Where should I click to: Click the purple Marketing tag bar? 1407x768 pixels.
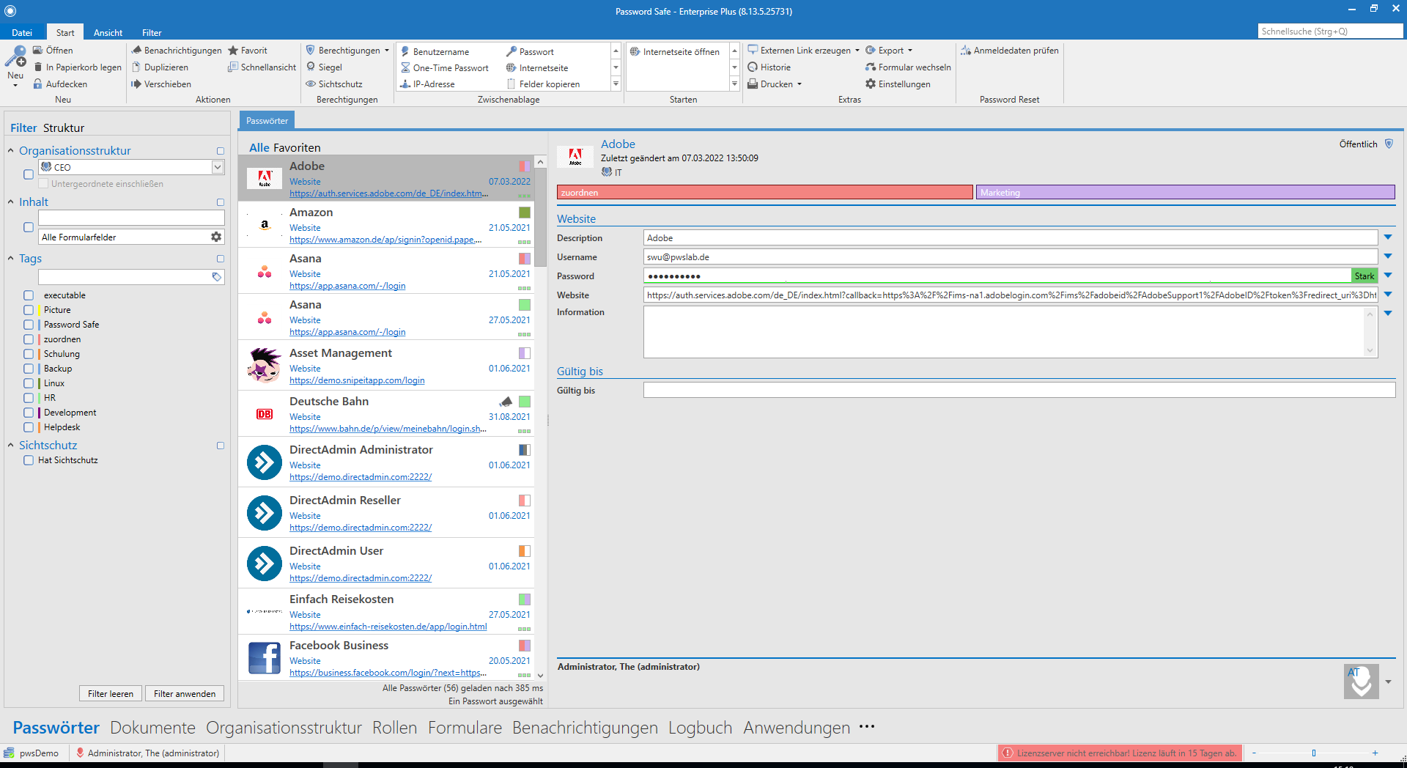(1185, 193)
